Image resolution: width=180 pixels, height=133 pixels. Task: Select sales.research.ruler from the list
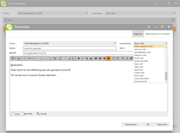[x=149, y=47]
